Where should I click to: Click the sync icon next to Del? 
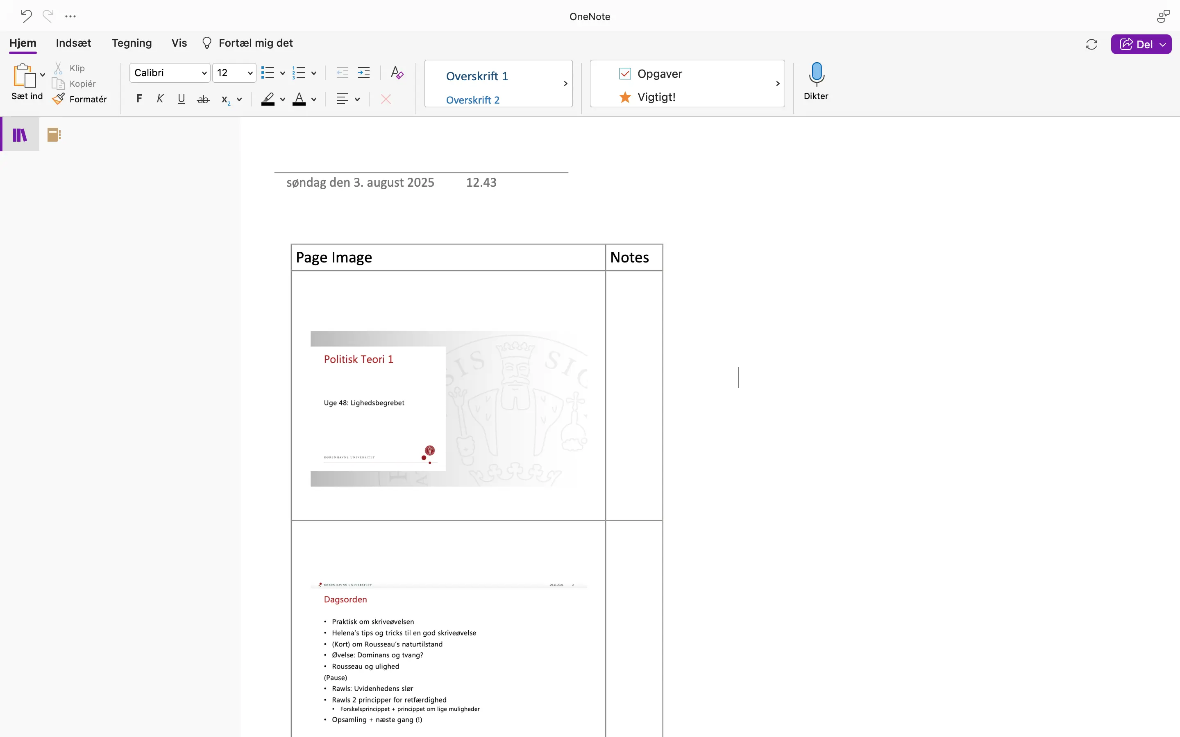point(1091,44)
